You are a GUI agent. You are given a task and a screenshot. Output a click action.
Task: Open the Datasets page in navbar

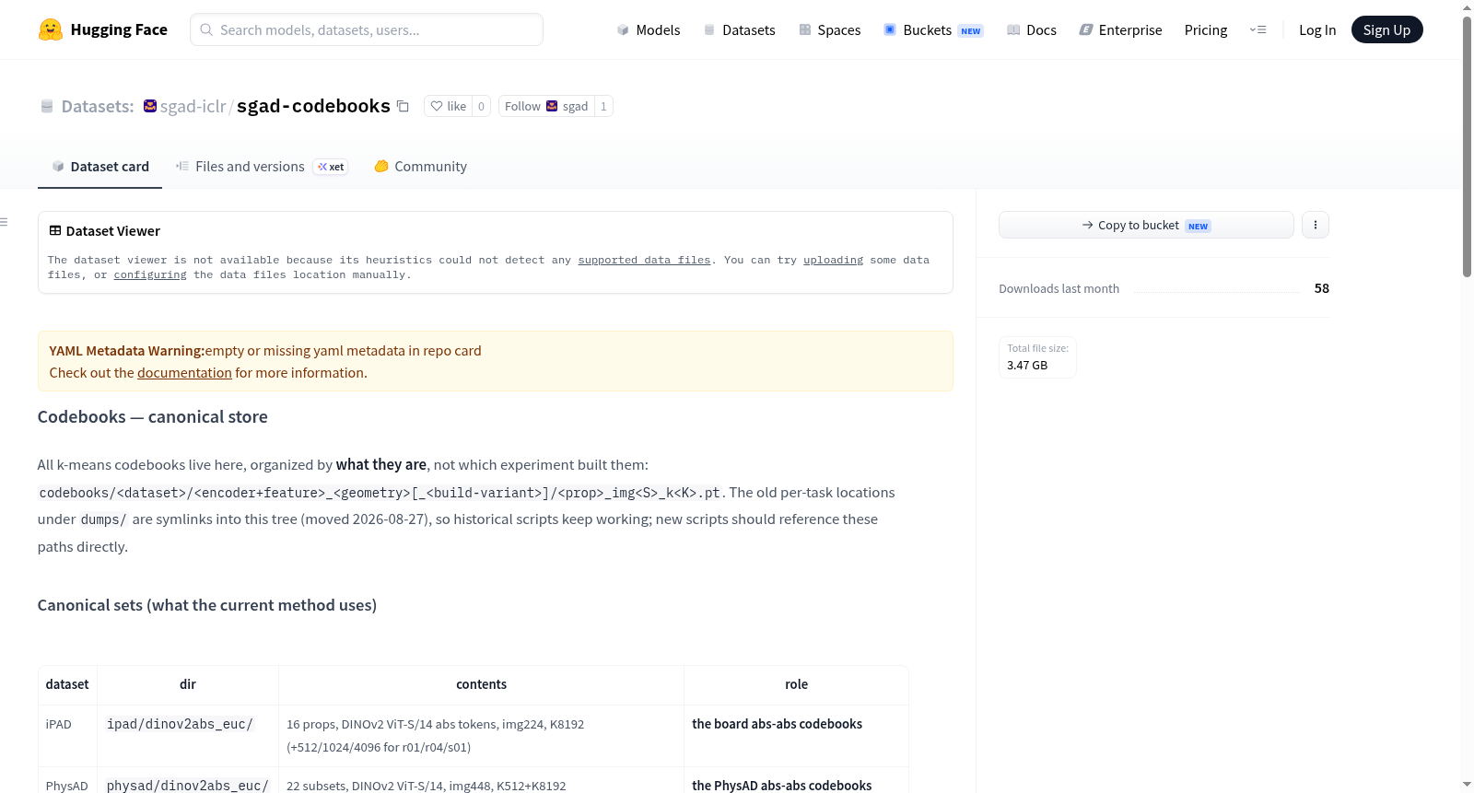coord(740,29)
